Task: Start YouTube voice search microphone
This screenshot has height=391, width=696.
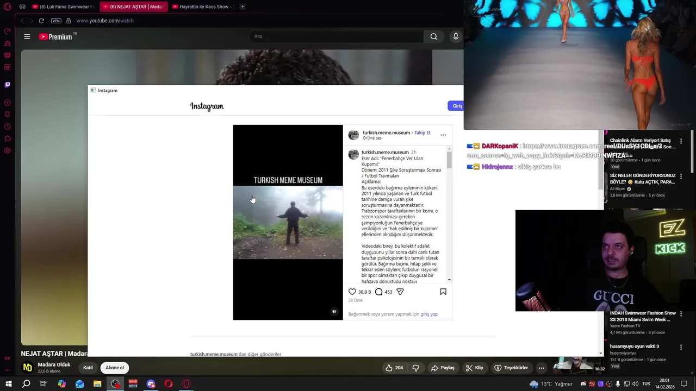Action: 456,36
